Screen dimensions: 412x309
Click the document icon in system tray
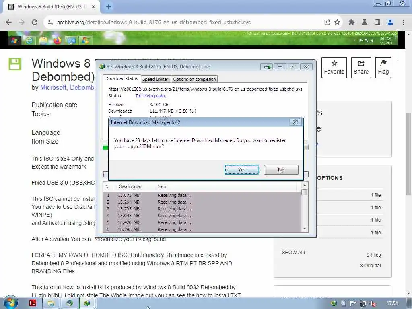(344, 303)
